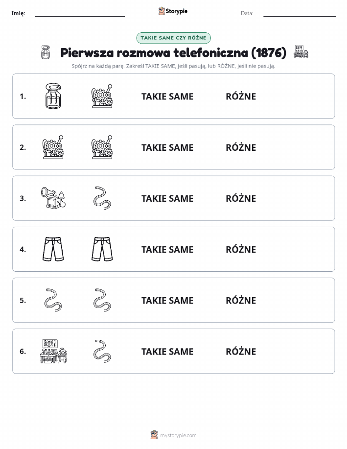
Task: Select the workshop desk icon in row 6
Action: pyautogui.click(x=53, y=351)
